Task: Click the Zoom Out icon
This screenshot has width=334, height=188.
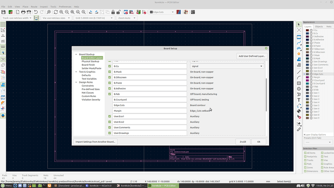Action: pyautogui.click(x=67, y=12)
